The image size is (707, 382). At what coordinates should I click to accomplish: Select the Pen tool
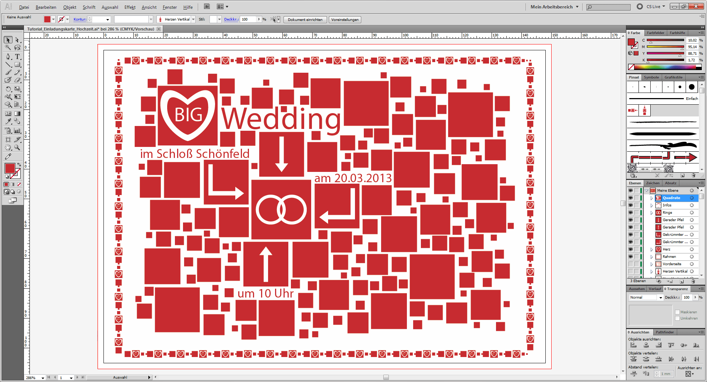tap(8, 57)
